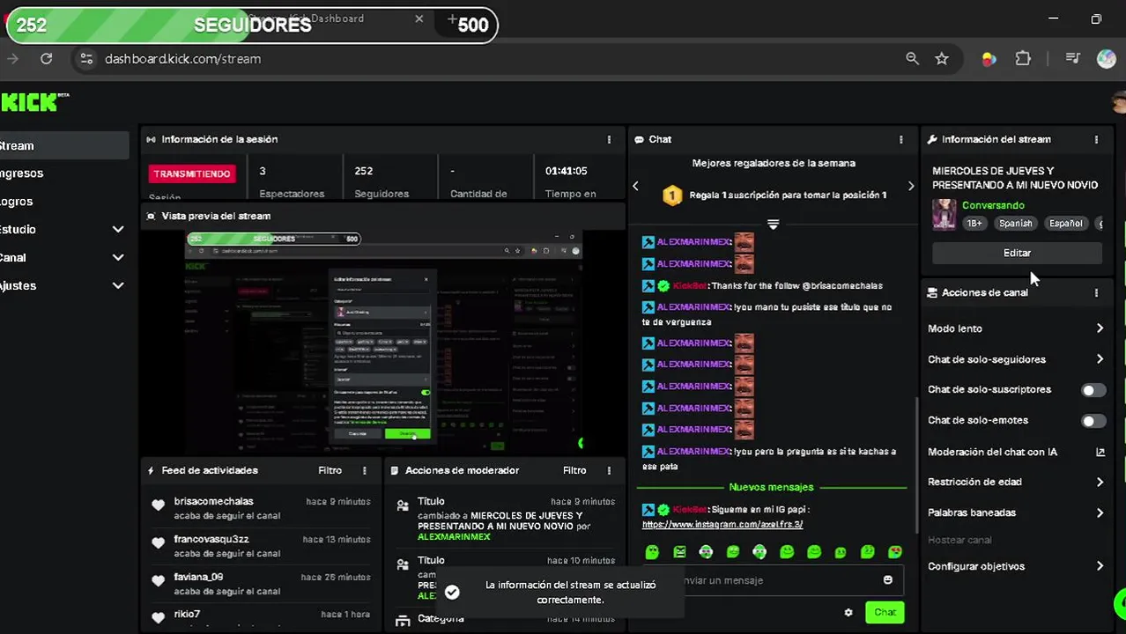
Task: Click the rikio7 entry in activity feed
Action: pos(187,614)
